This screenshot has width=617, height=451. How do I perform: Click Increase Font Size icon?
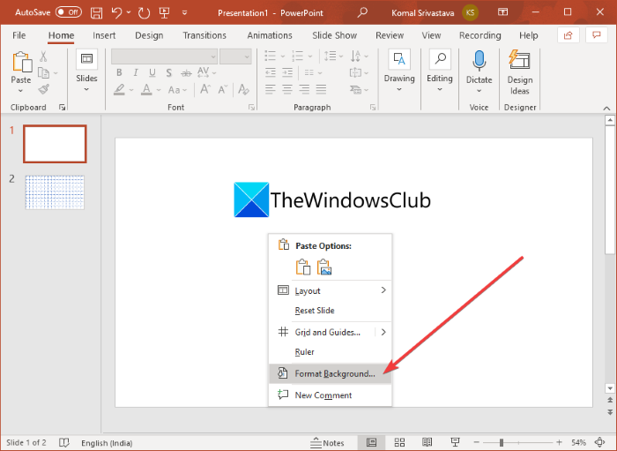pyautogui.click(x=205, y=89)
